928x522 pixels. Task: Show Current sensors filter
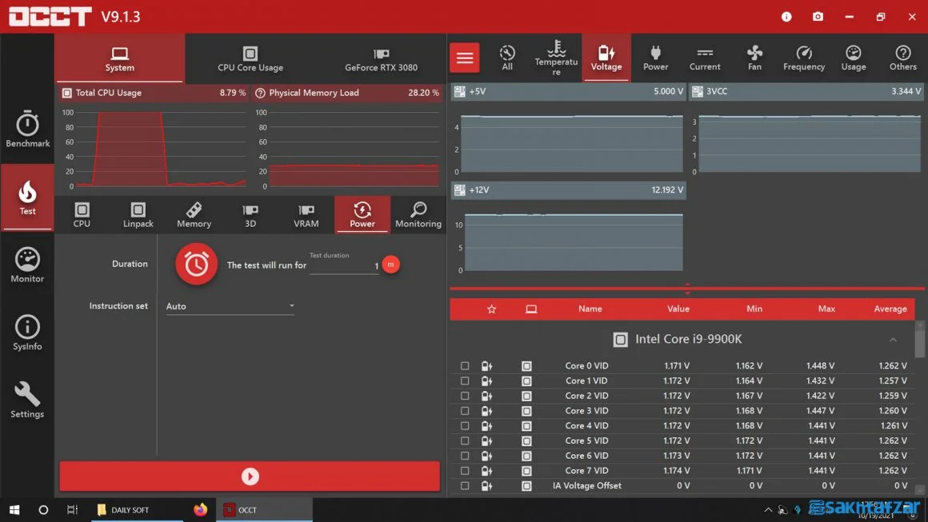click(705, 58)
